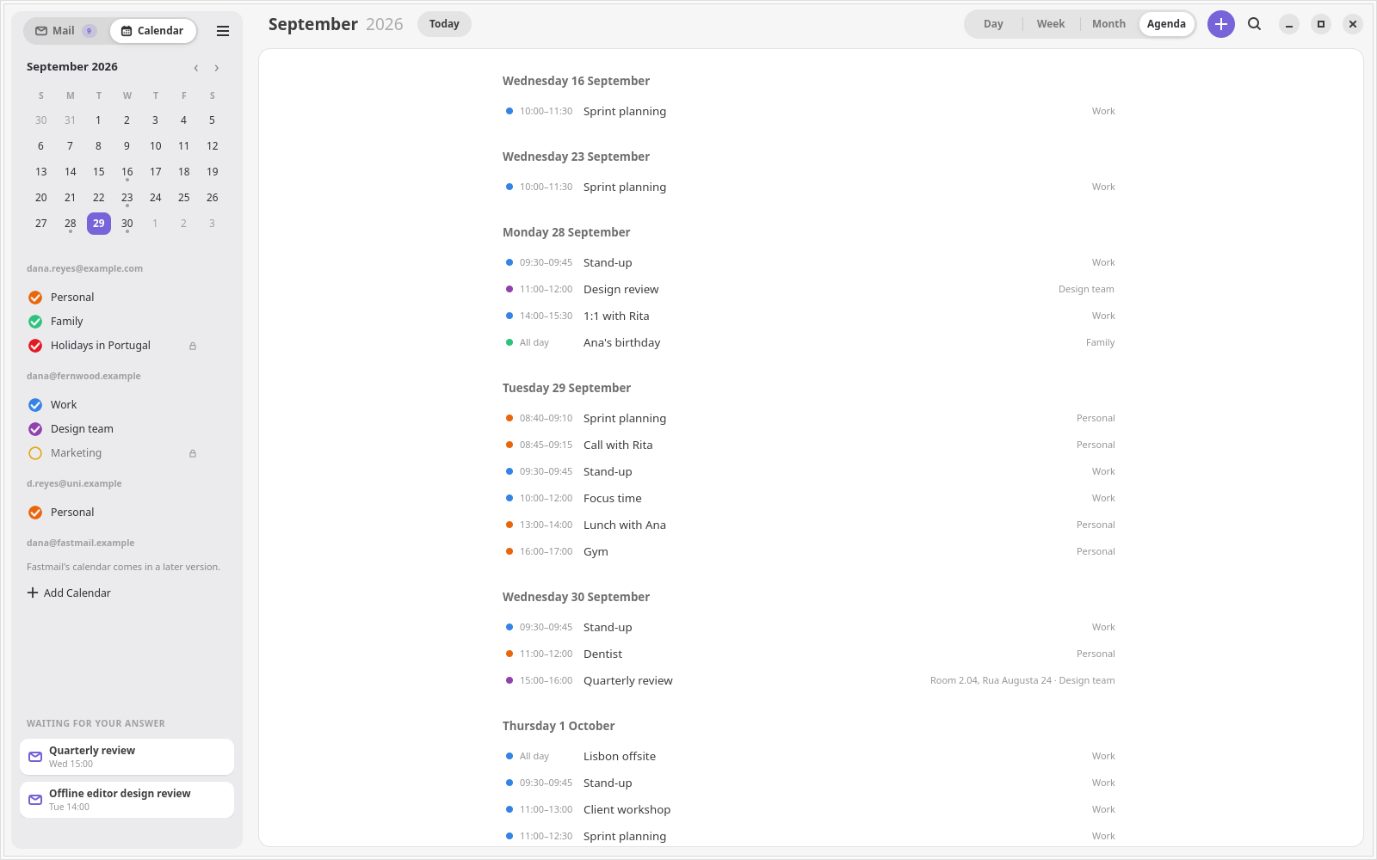
Task: Click lock icon next to Marketing calendar
Action: 193,453
